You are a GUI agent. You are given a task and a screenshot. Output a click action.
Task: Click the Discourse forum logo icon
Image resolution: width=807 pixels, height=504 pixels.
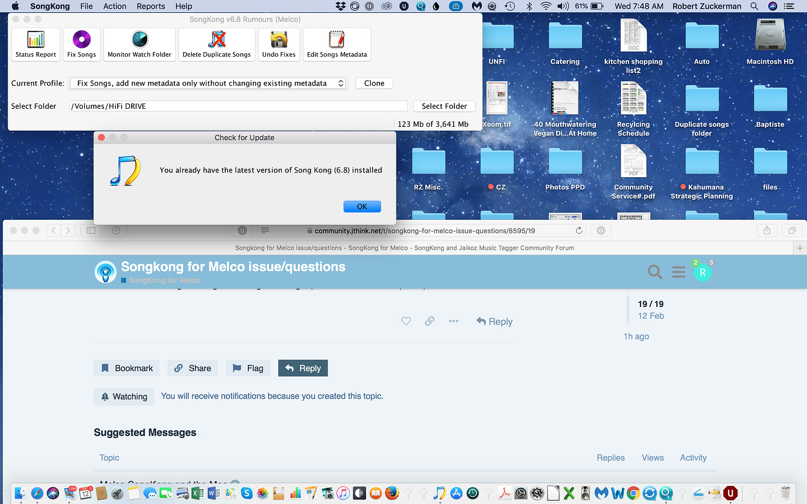tap(105, 272)
